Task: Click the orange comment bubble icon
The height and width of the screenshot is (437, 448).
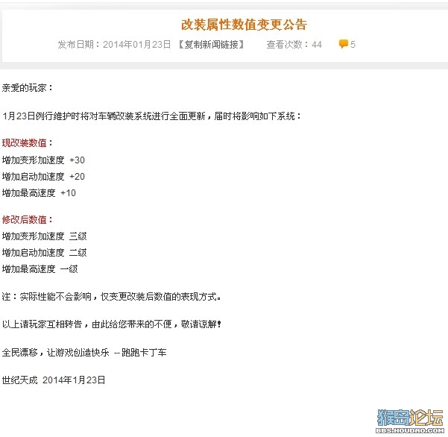Action: (343, 44)
